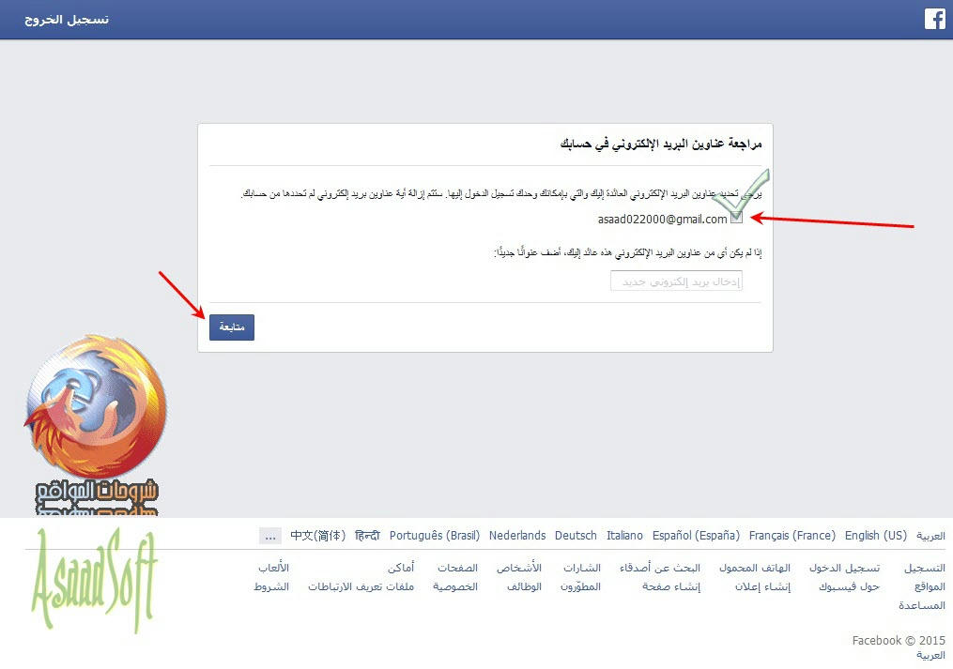Choose Deutsch language link
This screenshot has height=669, width=953.
tap(576, 536)
